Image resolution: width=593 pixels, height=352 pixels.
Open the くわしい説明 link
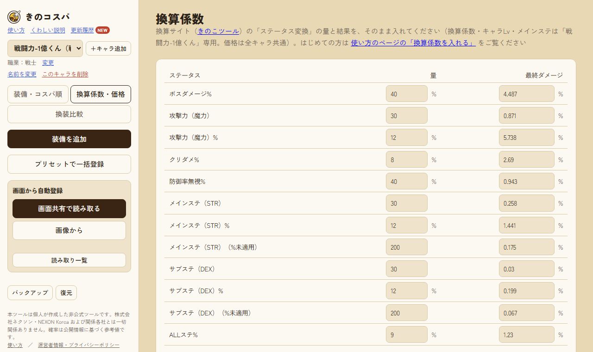pos(48,30)
